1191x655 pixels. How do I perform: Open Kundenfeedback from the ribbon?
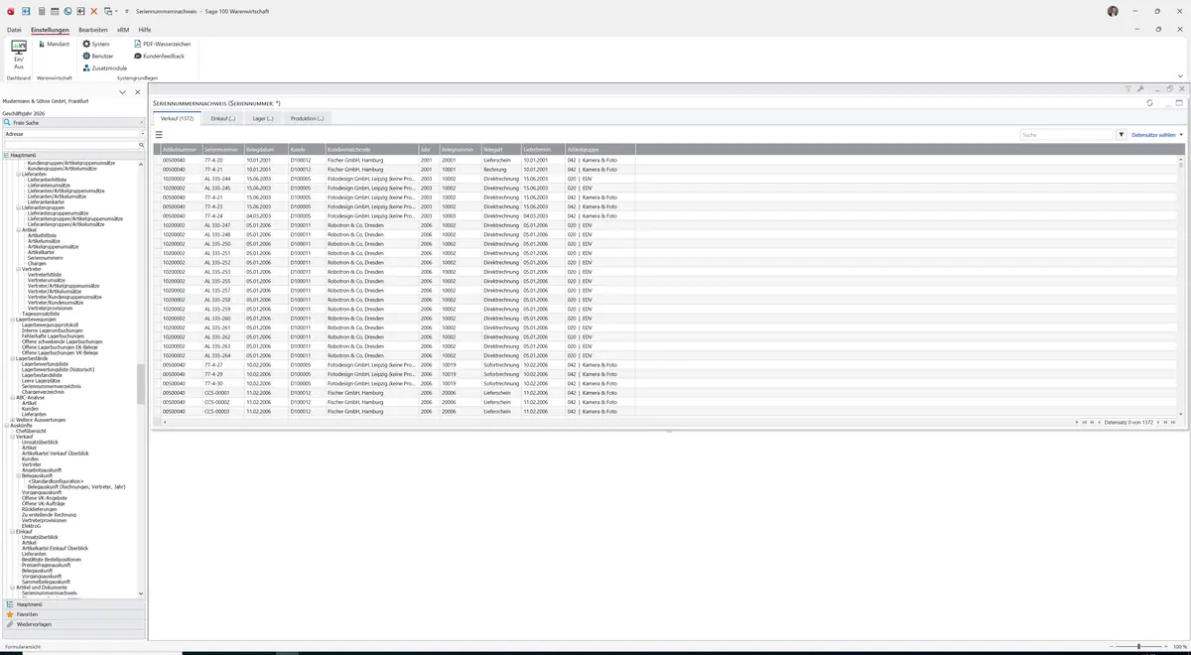tap(159, 57)
